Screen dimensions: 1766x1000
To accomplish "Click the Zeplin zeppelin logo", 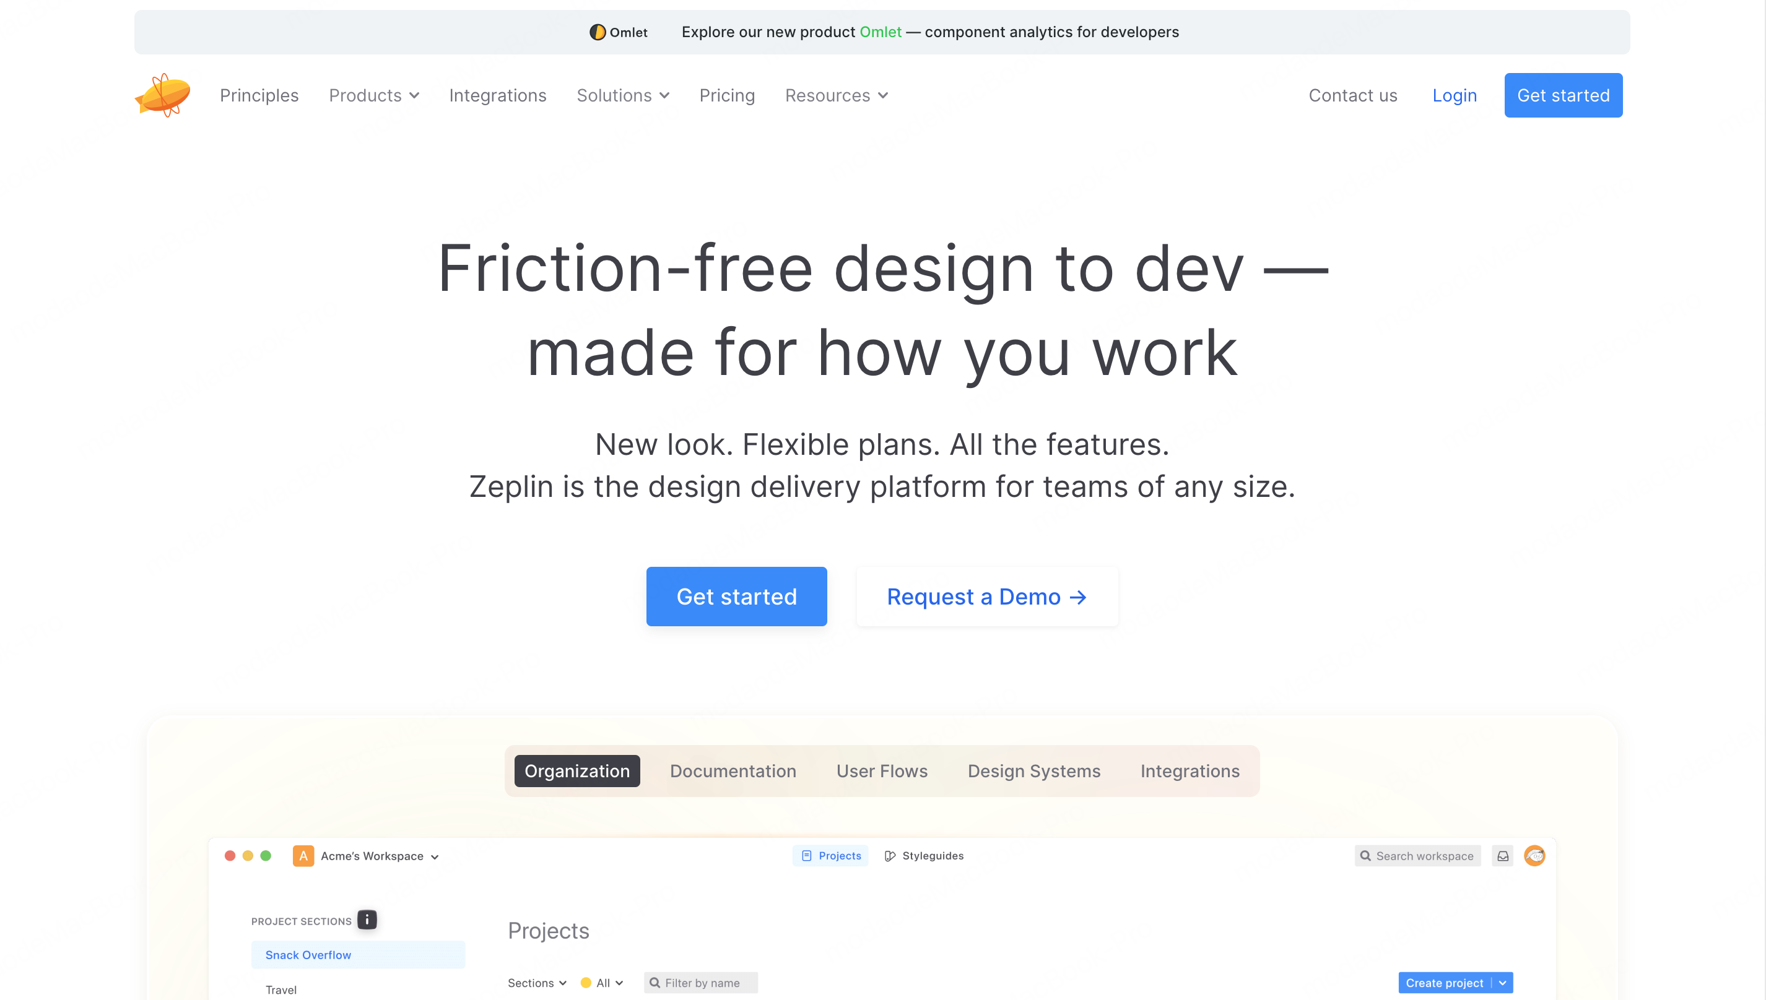I will 163,95.
